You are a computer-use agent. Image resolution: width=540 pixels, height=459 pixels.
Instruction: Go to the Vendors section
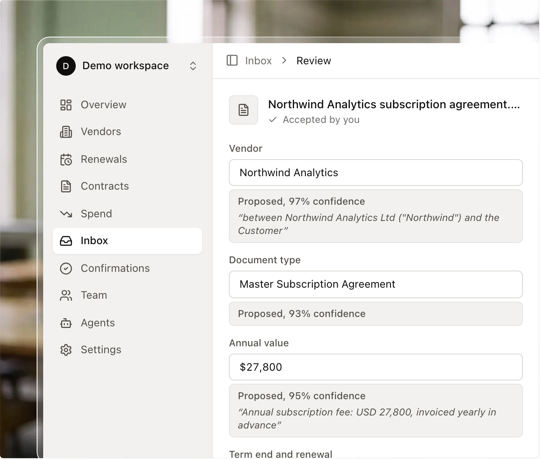[x=127, y=132]
